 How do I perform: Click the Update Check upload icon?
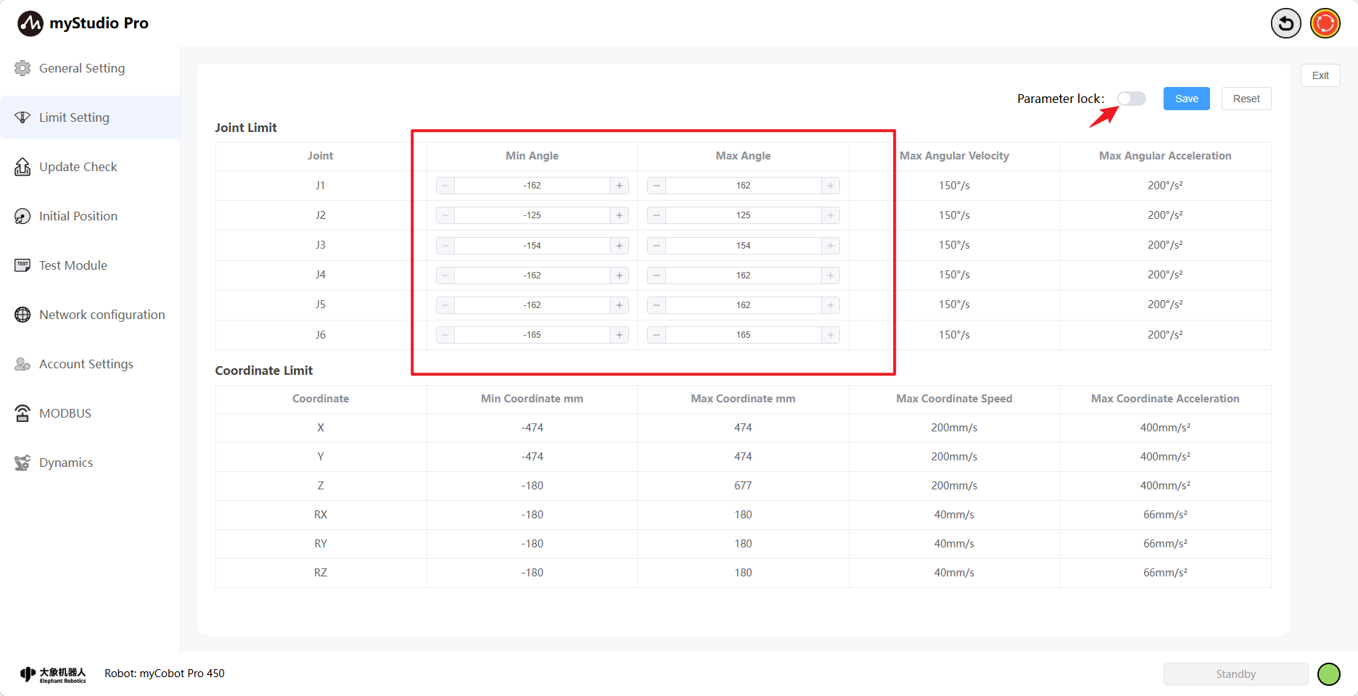[22, 167]
